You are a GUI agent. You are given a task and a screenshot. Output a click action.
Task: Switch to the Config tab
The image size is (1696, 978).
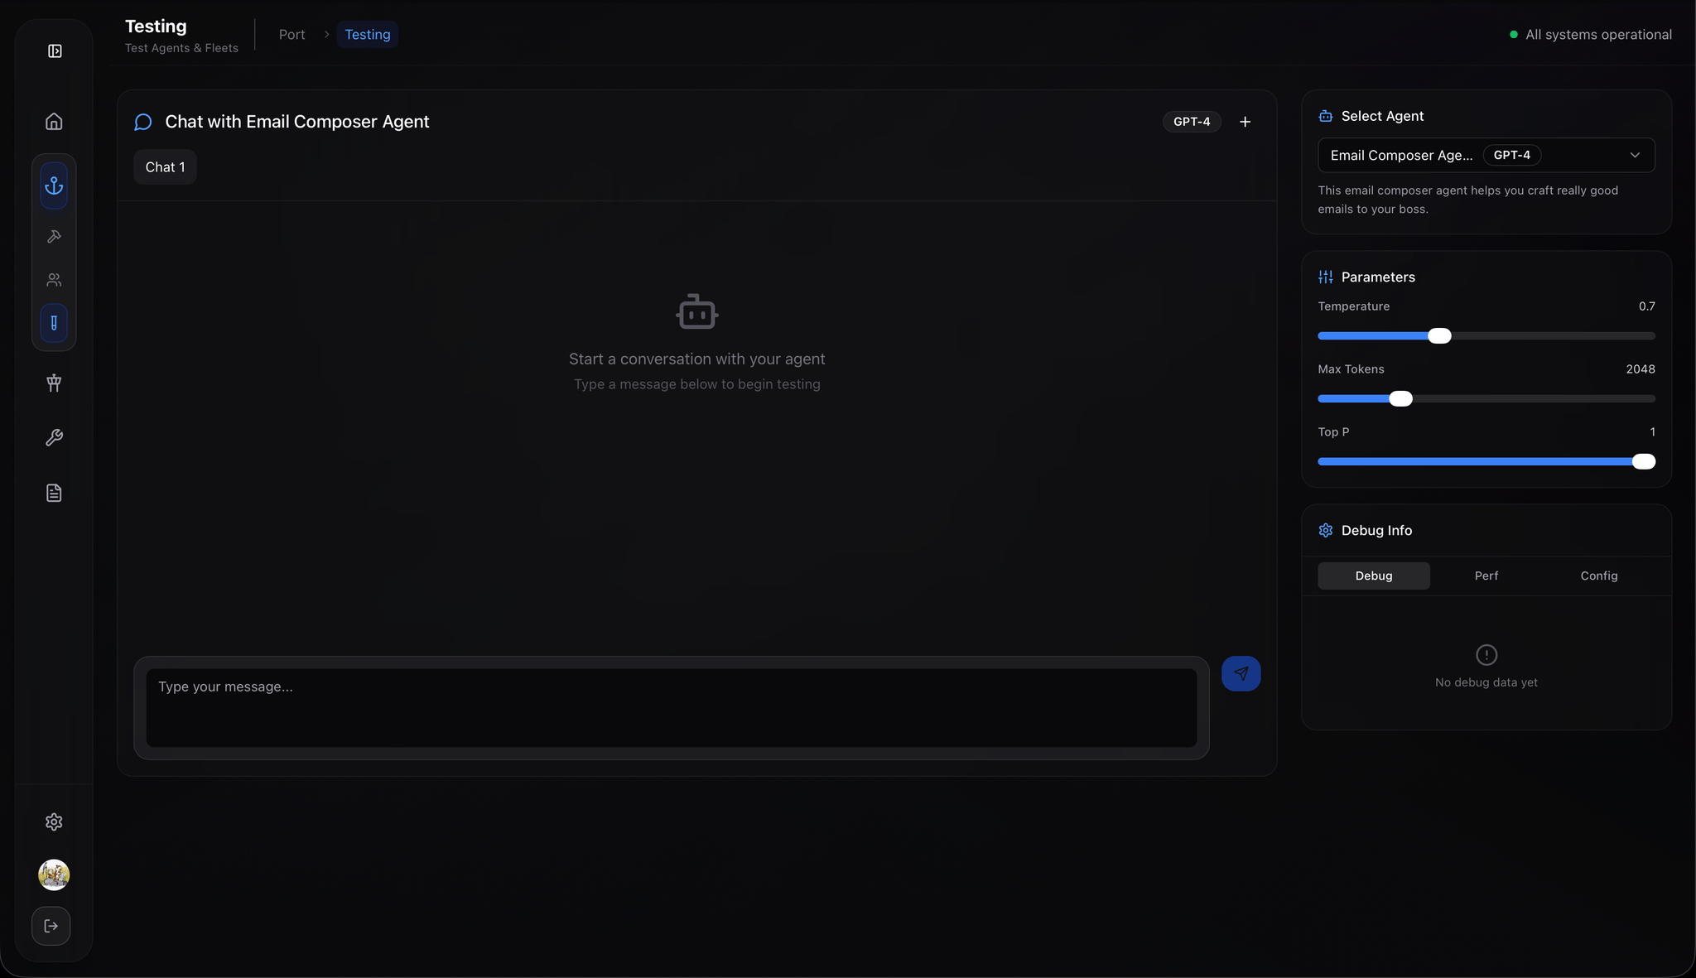(x=1598, y=576)
